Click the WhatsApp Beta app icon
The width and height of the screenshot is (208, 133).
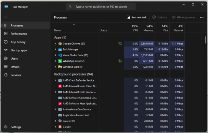tap(60, 61)
